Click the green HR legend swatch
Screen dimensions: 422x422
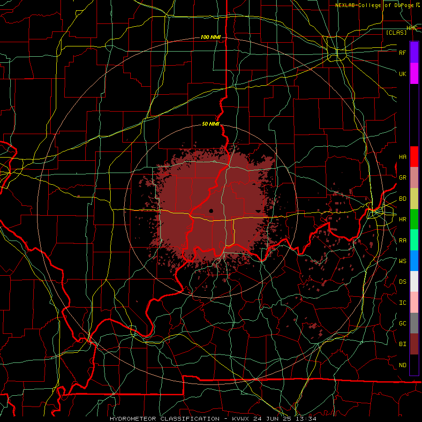click(414, 219)
